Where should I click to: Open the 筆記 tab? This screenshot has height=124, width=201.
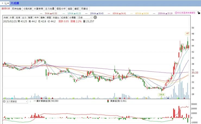77,9
